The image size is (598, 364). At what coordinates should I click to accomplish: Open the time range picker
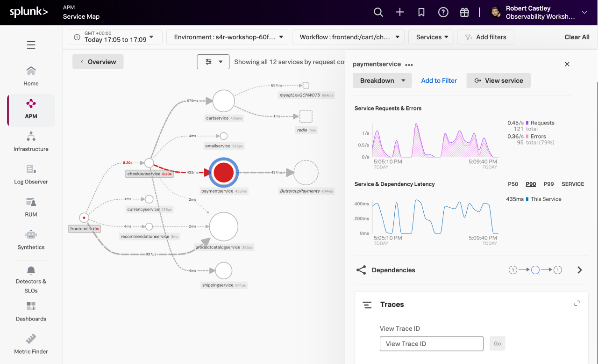click(114, 37)
